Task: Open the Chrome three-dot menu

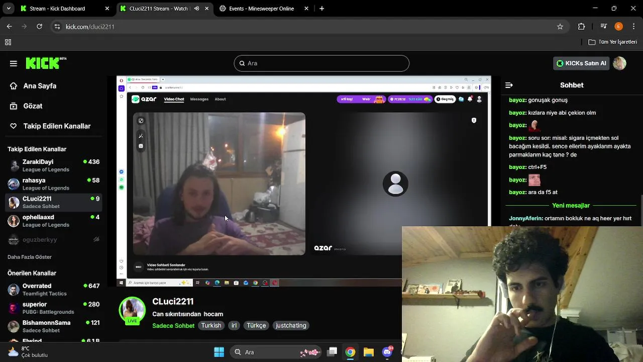Action: (633, 27)
